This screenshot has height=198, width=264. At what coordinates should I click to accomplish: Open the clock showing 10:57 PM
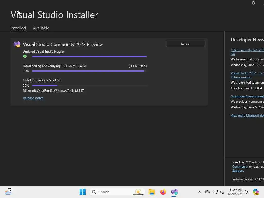pos(235,192)
